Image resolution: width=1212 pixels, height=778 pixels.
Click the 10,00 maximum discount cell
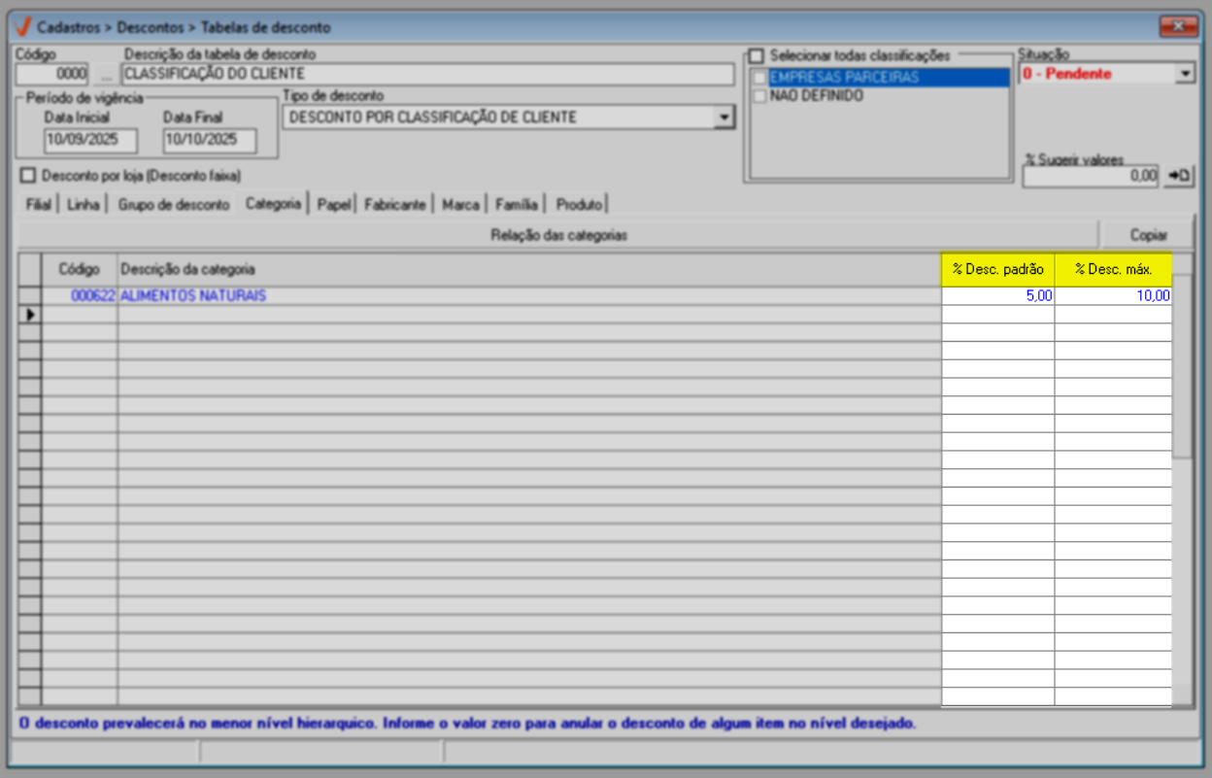[x=1113, y=296]
